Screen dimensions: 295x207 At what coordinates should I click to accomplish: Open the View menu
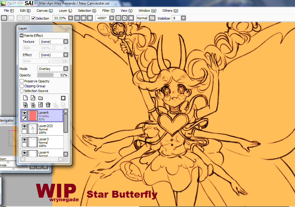tap(126, 11)
